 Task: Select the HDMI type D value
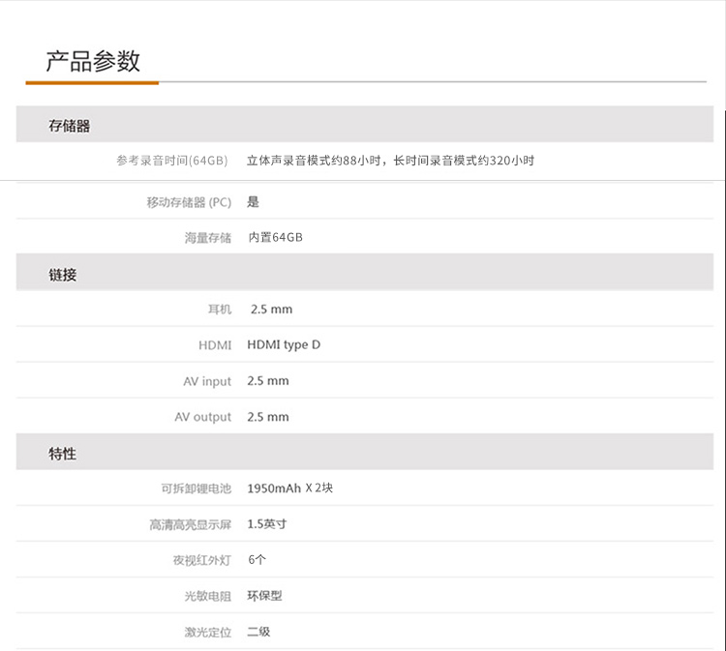point(284,344)
